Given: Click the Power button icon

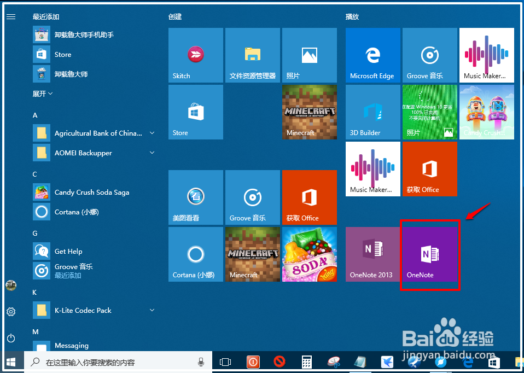Looking at the screenshot, I should pos(11,338).
